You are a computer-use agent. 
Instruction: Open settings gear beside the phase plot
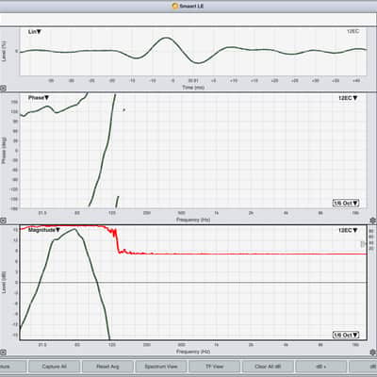click(373, 221)
